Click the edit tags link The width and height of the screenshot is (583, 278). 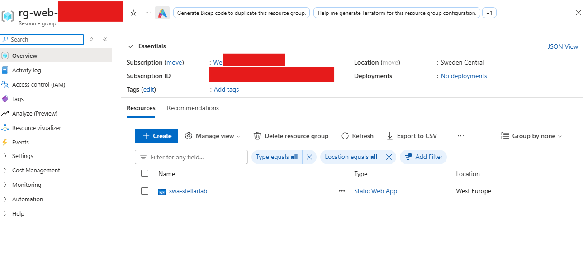tap(148, 89)
